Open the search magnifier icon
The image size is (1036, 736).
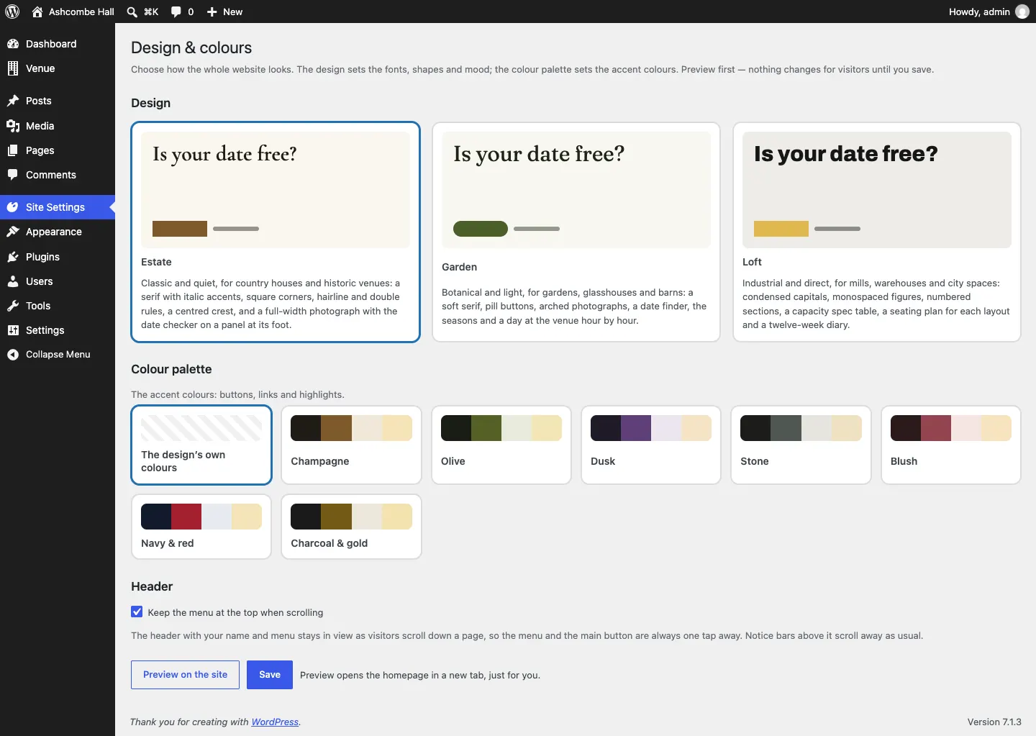pos(132,12)
